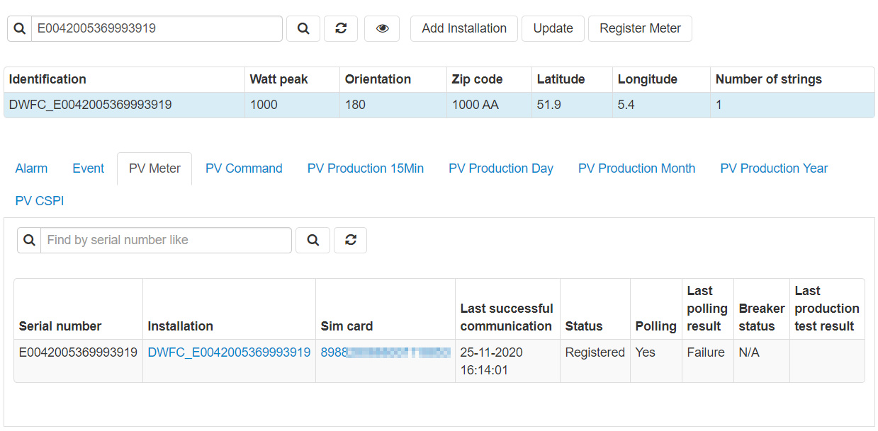878x431 pixels.
Task: Switch to the PV Production Year tab
Action: click(x=774, y=168)
